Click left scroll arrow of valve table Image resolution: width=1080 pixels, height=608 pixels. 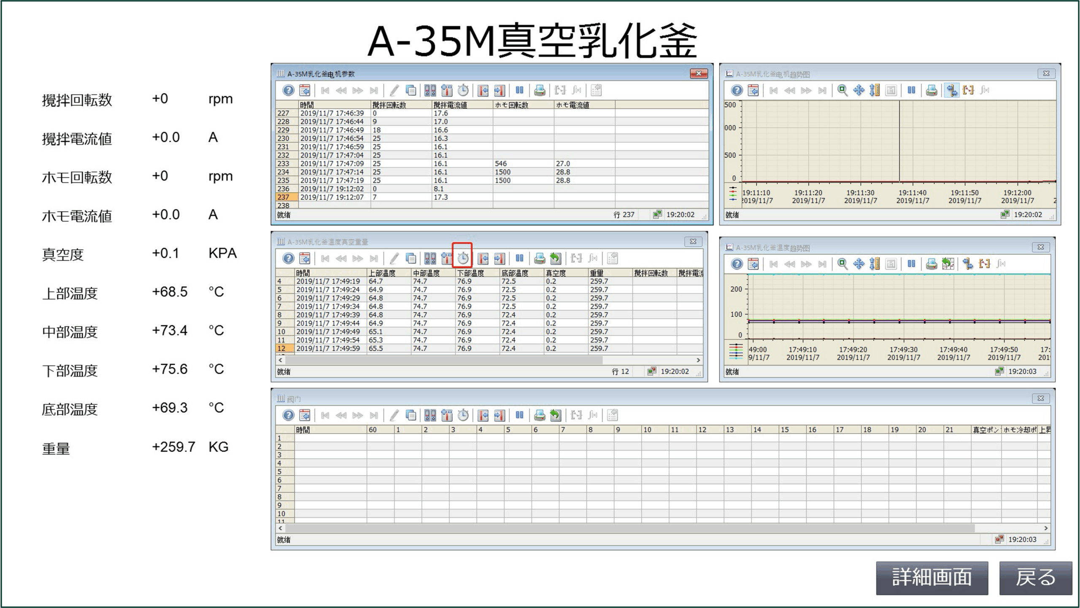pyautogui.click(x=280, y=528)
